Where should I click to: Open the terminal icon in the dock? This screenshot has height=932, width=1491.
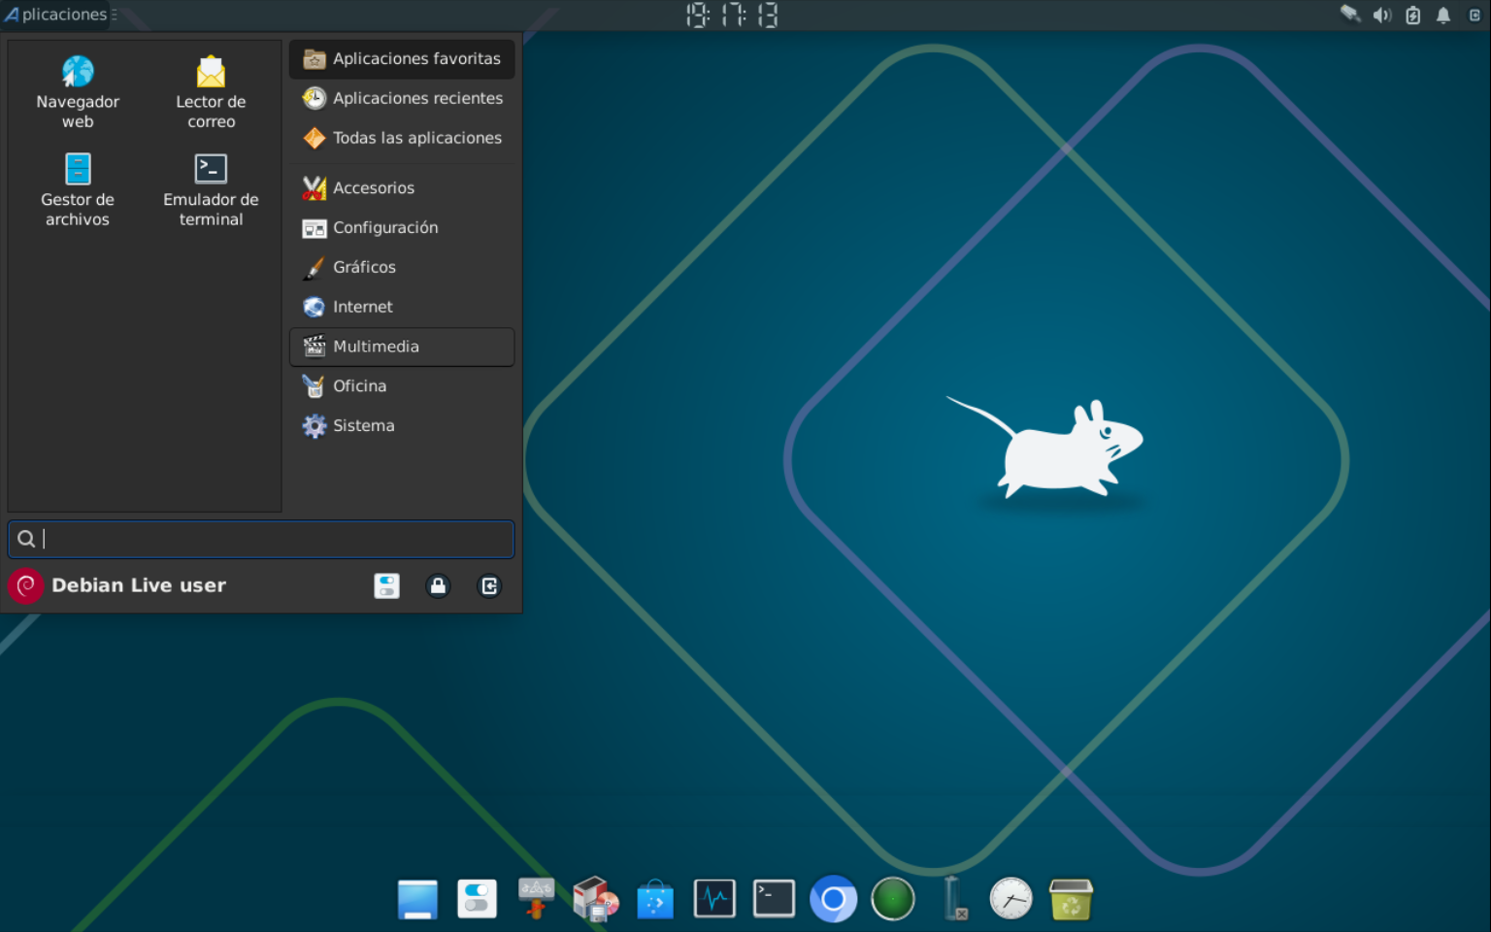pos(774,899)
